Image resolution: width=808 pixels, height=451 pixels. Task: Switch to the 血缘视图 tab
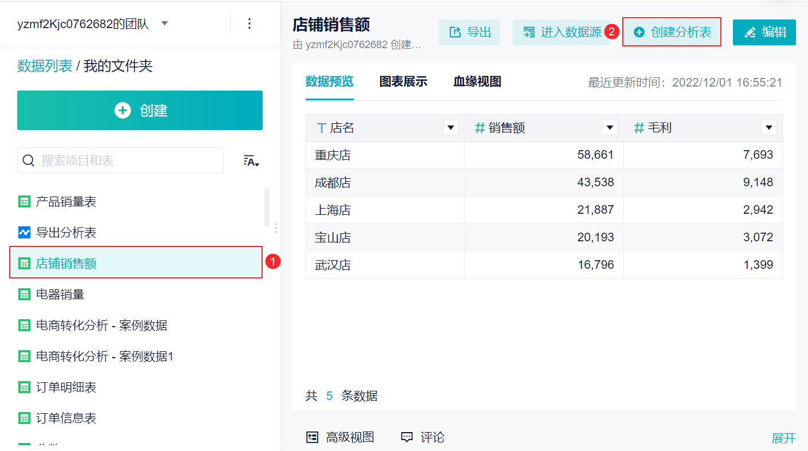click(477, 81)
